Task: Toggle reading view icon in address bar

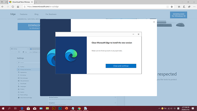Action: click(168, 7)
